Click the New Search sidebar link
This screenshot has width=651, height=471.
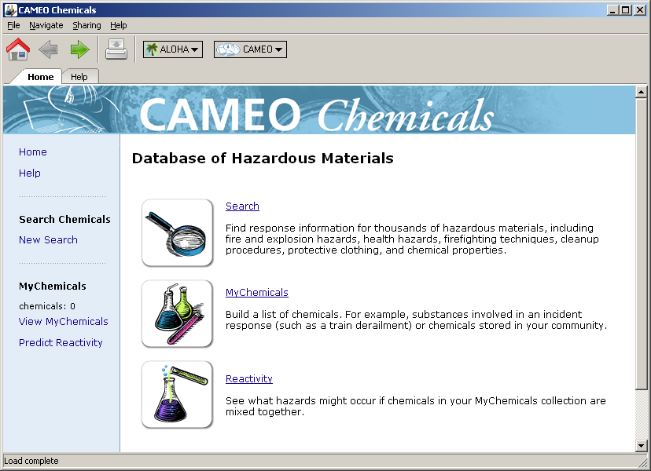pos(48,240)
